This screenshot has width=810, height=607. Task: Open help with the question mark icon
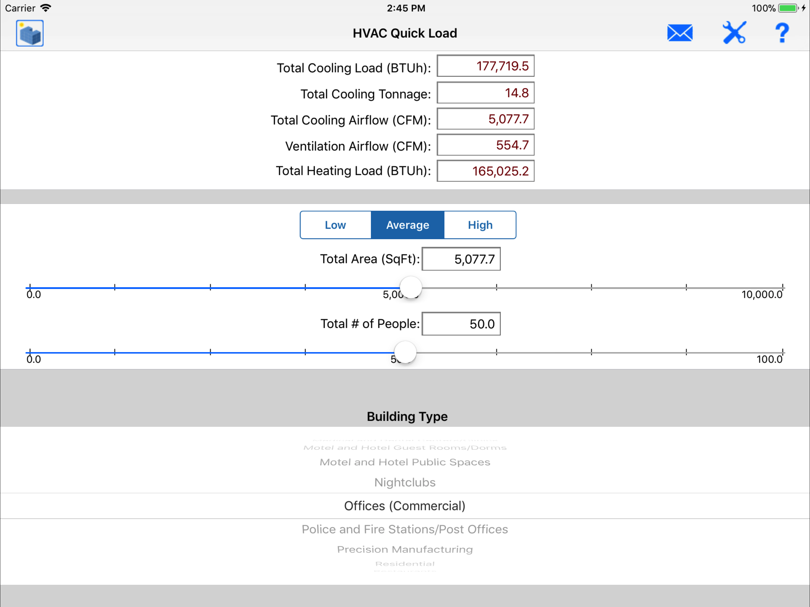tap(782, 33)
